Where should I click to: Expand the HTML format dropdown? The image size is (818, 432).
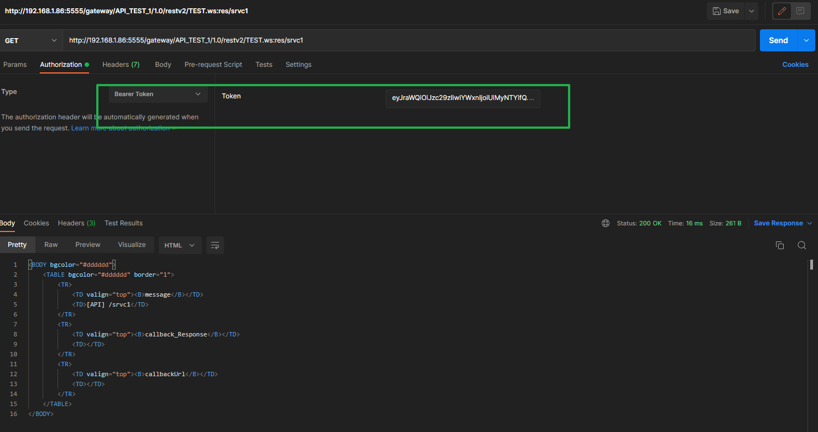180,245
